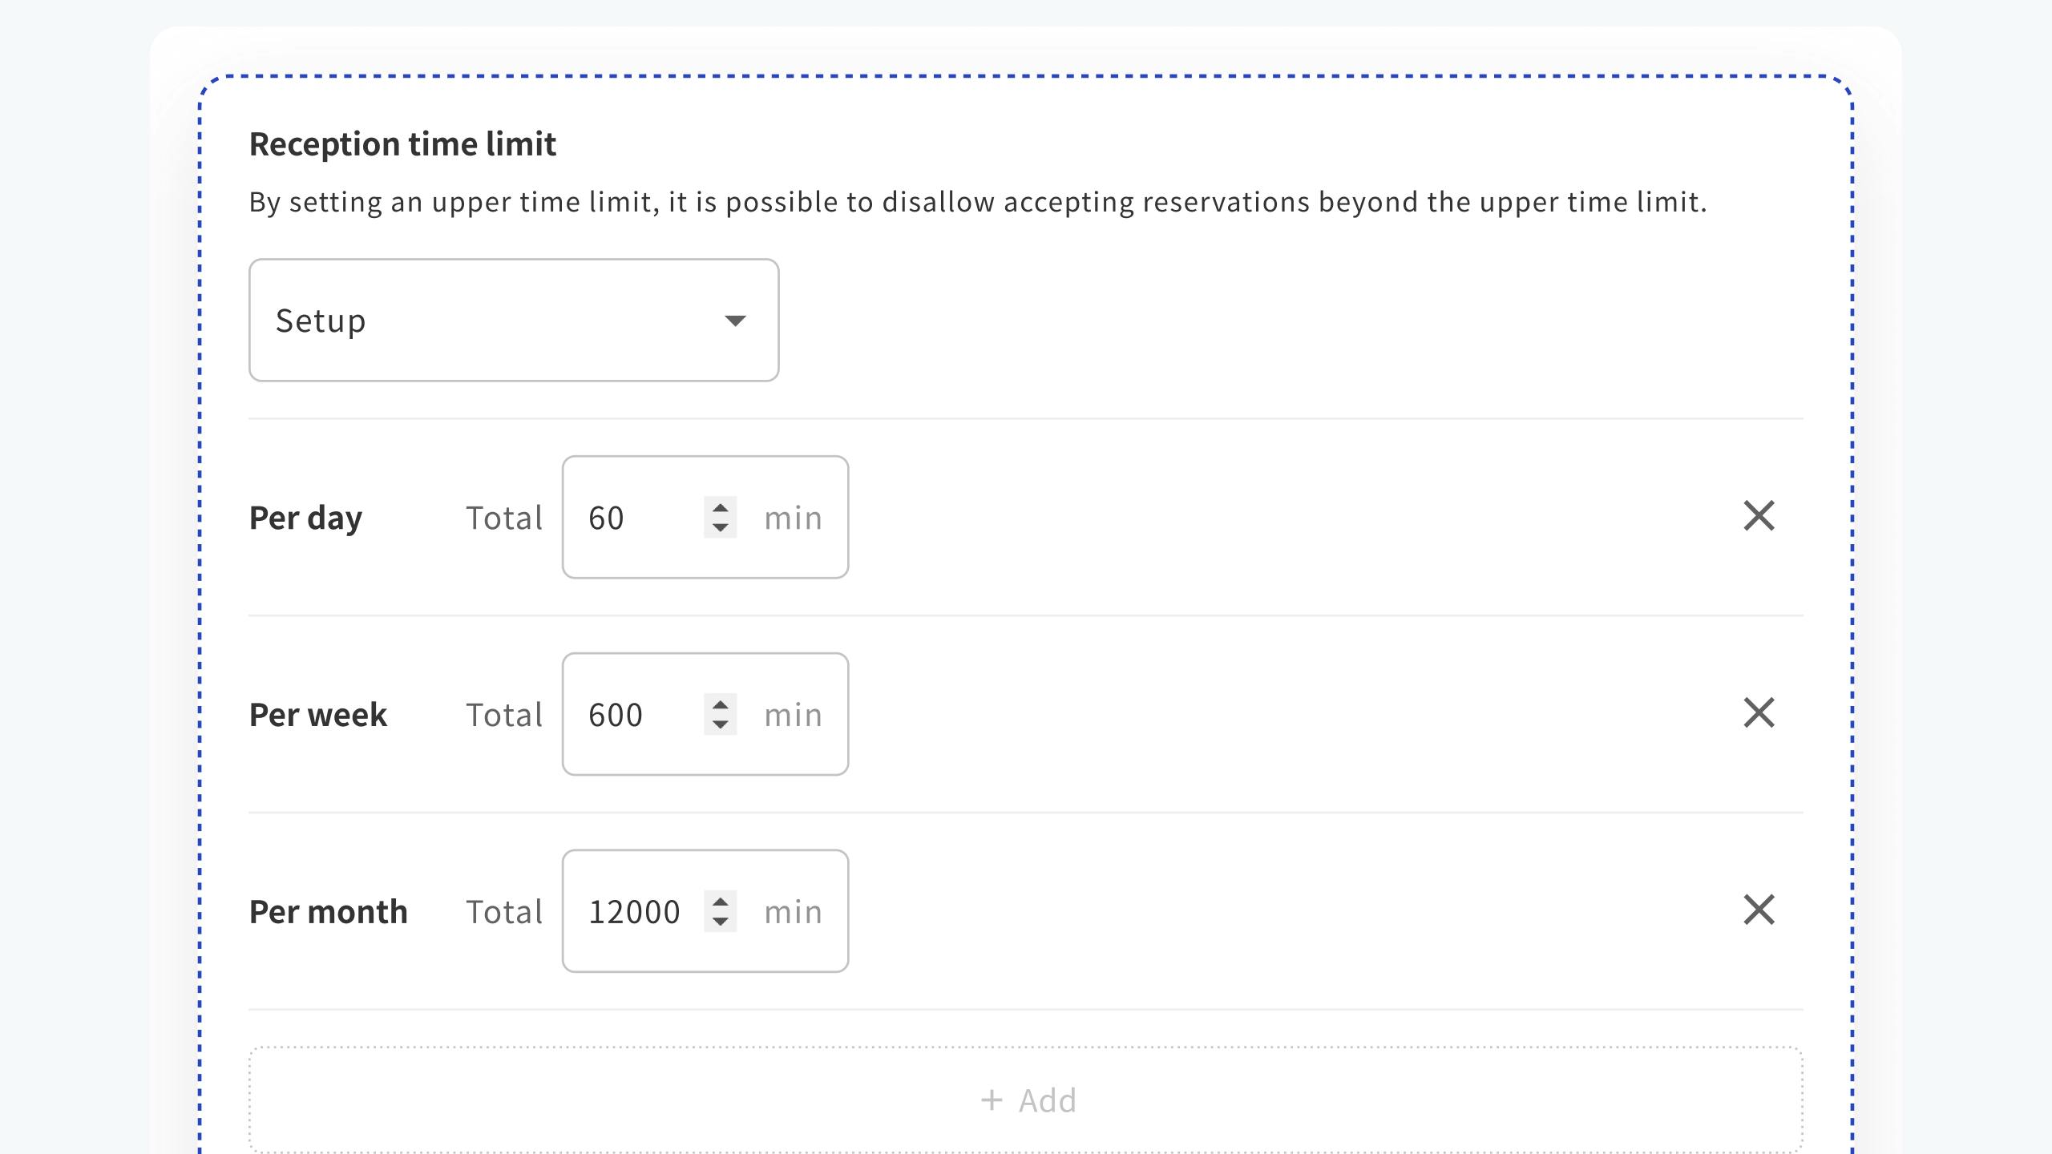The height and width of the screenshot is (1154, 2052).
Task: Remove the Per month time limit
Action: click(x=1760, y=910)
